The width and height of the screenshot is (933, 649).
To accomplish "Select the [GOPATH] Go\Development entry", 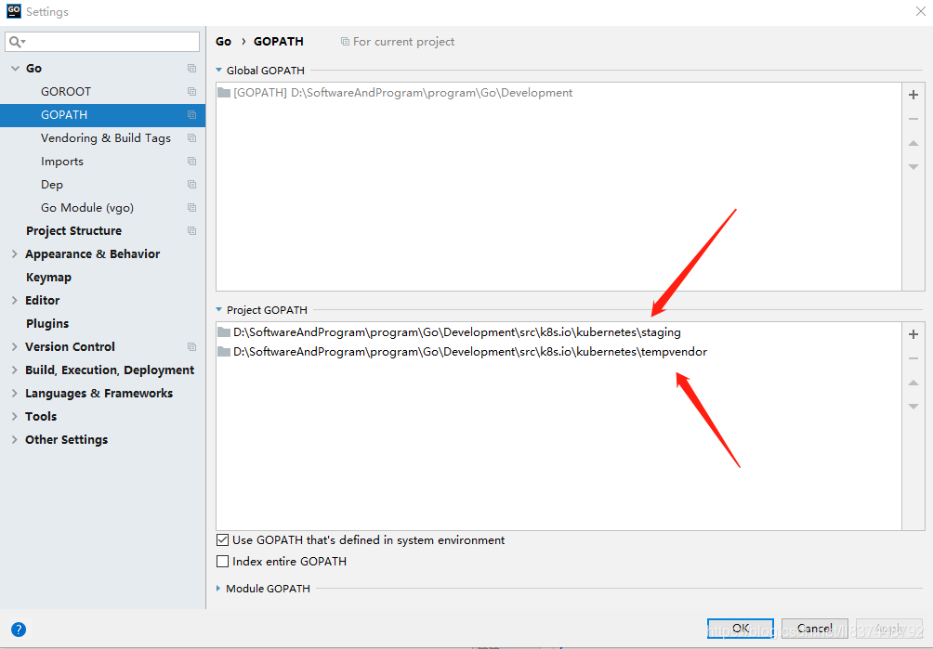I will (x=558, y=93).
